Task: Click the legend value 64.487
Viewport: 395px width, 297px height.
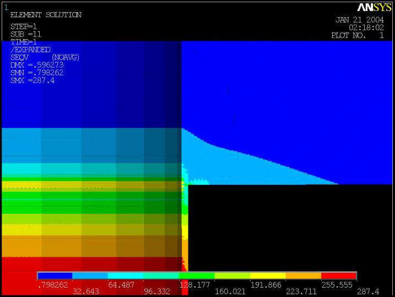Action: point(121,285)
